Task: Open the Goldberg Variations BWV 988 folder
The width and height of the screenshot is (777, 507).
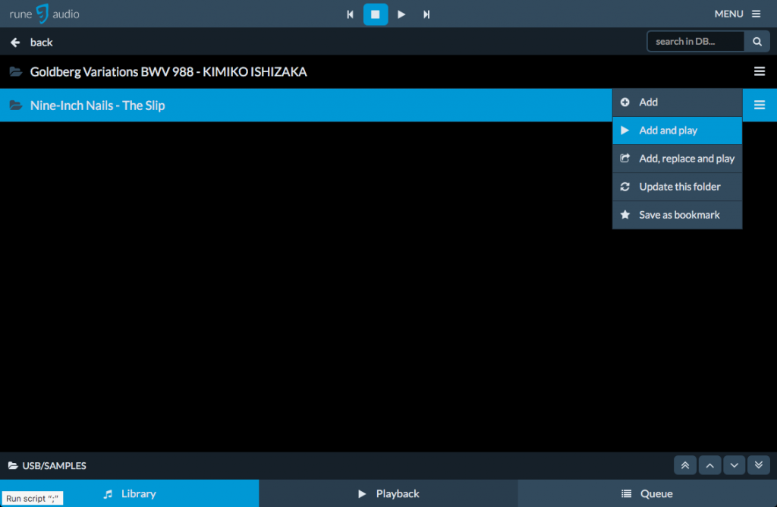Action: click(168, 72)
